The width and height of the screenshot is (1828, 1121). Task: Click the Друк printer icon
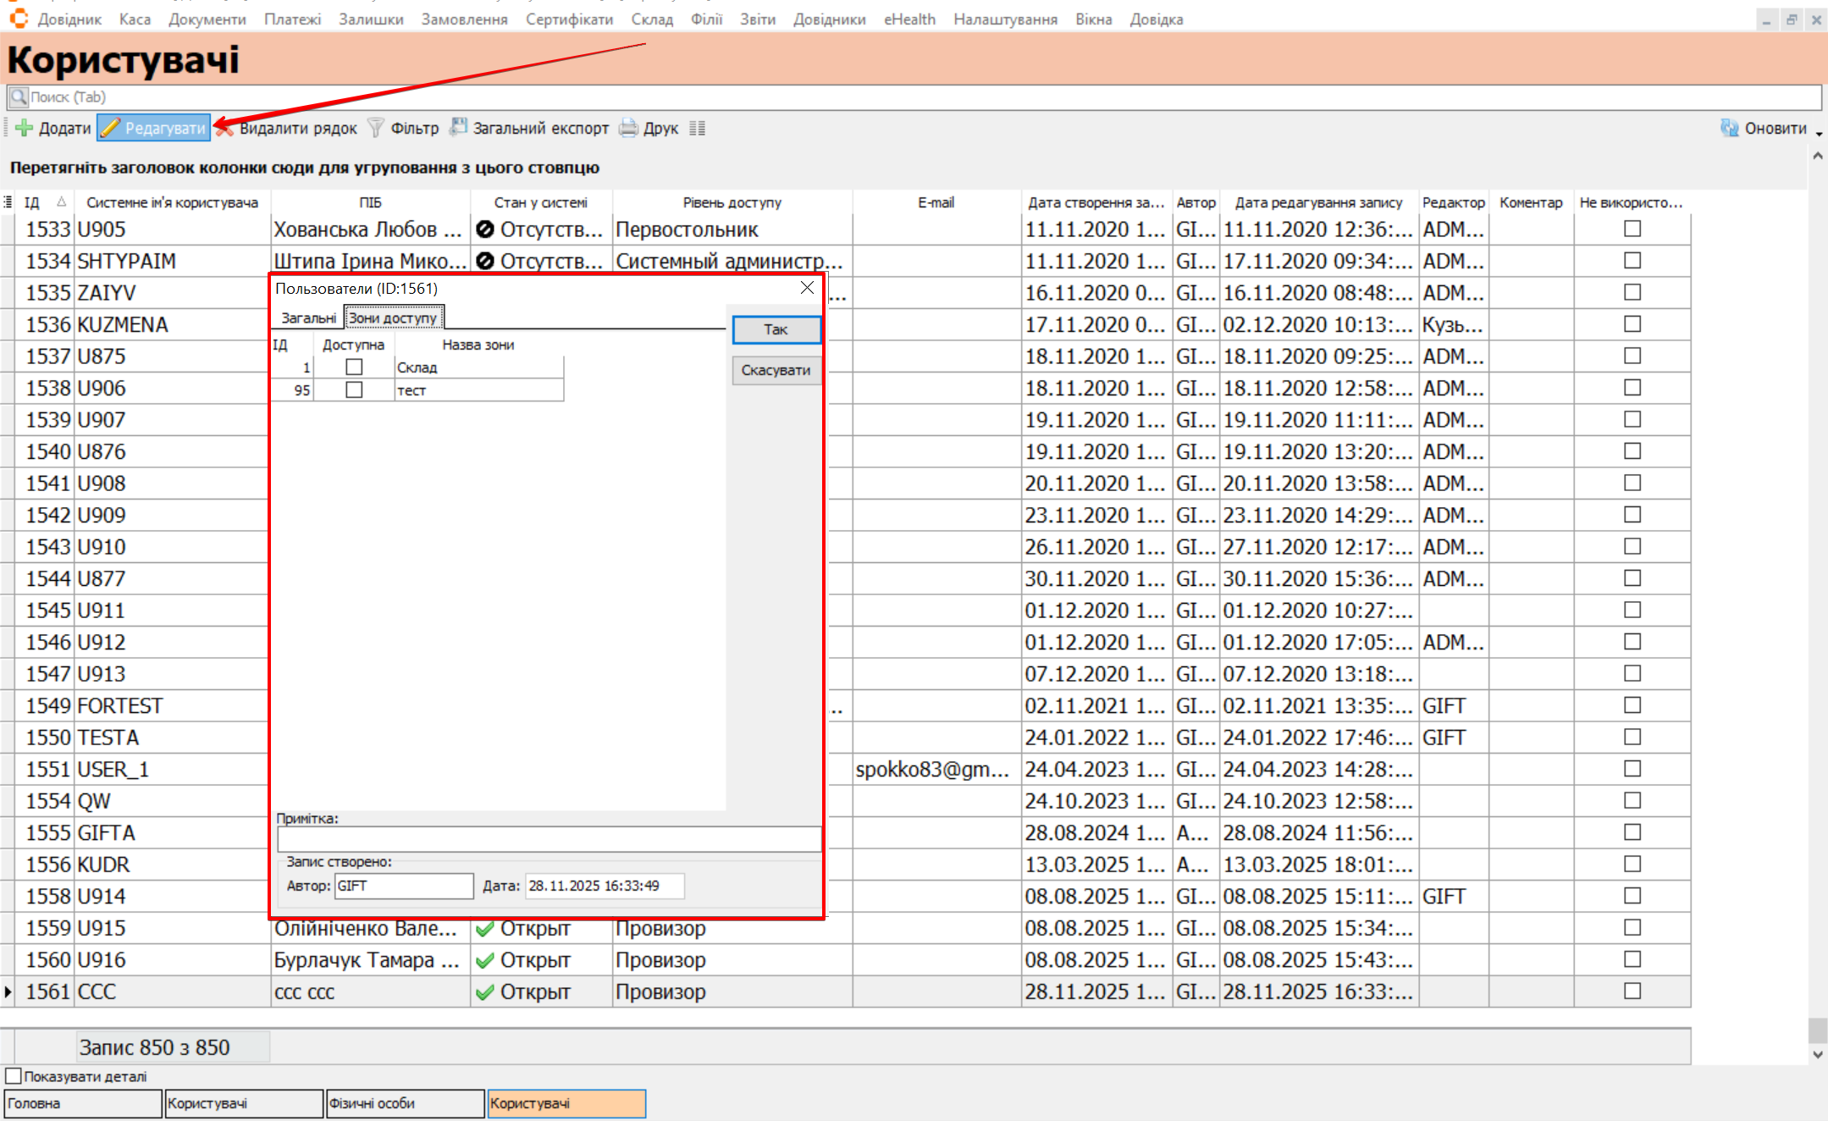point(628,128)
